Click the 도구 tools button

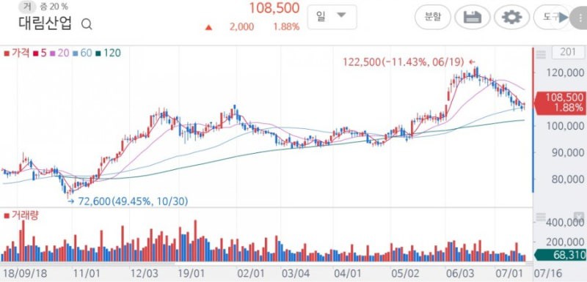tap(551, 17)
